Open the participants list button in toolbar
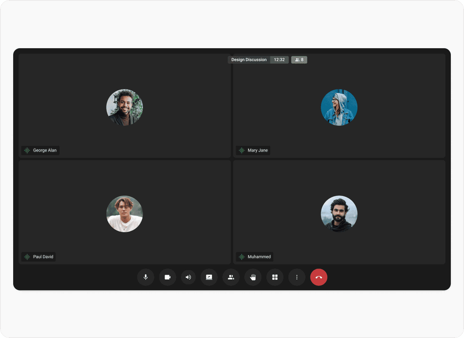464x338 pixels. (231, 277)
